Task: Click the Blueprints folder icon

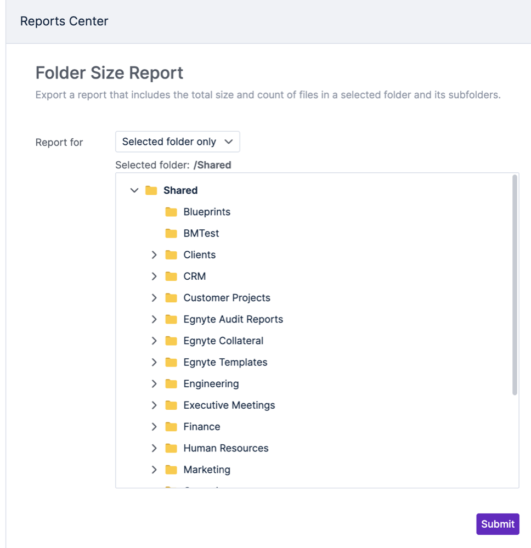Action: click(171, 212)
